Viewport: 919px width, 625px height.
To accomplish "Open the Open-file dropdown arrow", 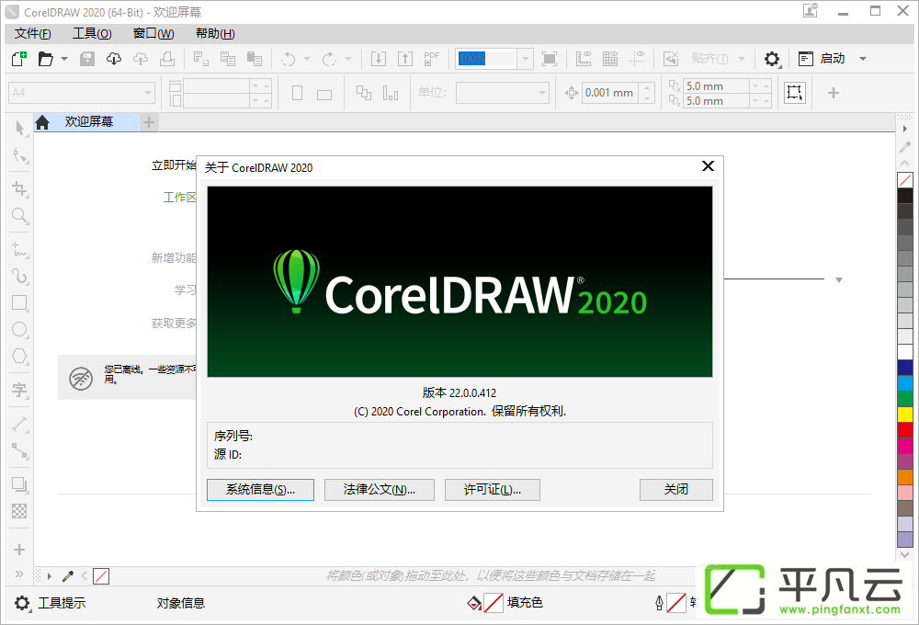I will 64,59.
